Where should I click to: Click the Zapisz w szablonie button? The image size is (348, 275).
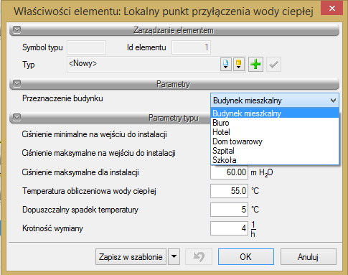(x=131, y=257)
